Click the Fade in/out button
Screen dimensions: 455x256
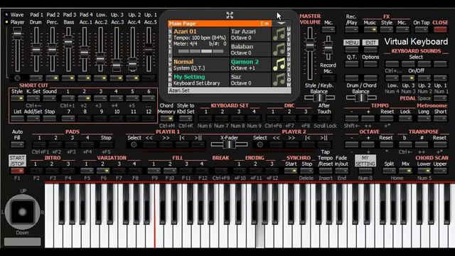click(341, 171)
